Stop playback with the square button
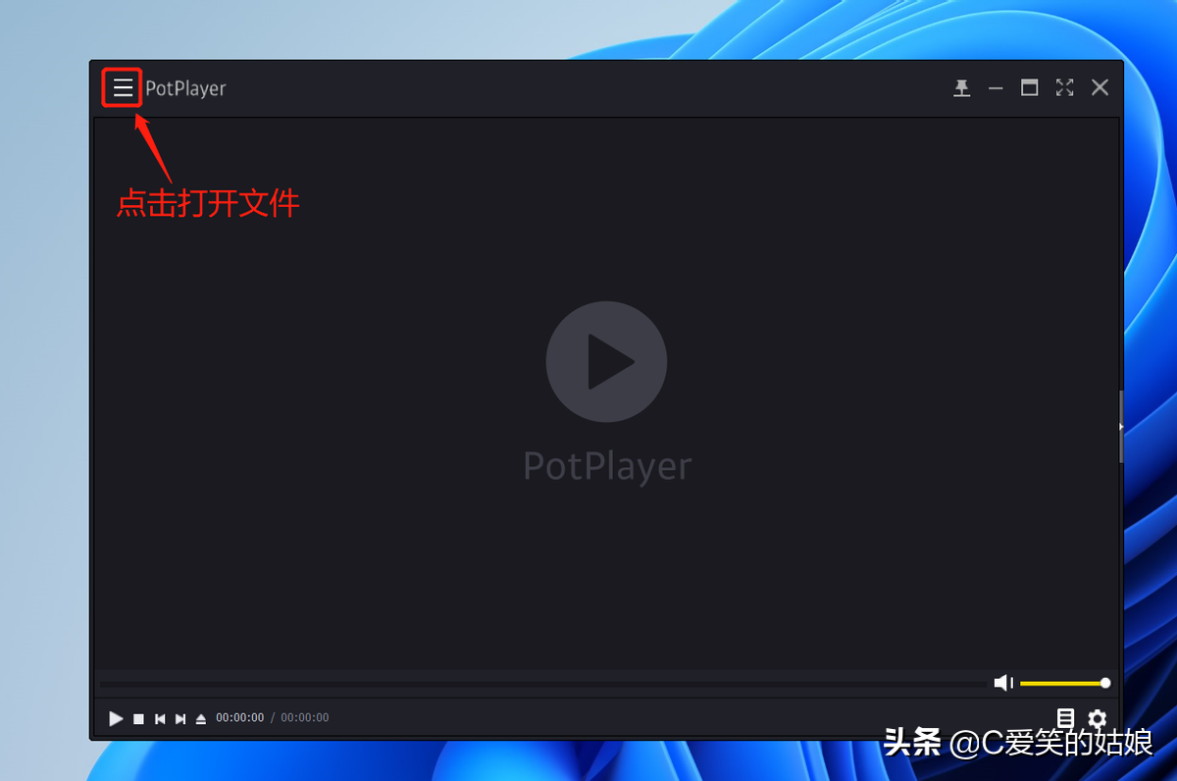Viewport: 1177px width, 781px height. click(139, 719)
